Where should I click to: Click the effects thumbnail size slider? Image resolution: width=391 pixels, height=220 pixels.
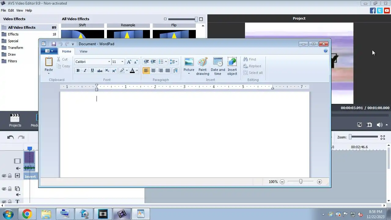coord(196,19)
